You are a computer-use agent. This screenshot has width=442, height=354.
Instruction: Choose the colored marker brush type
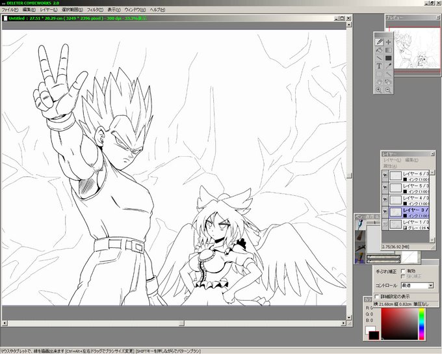[x=360, y=258]
